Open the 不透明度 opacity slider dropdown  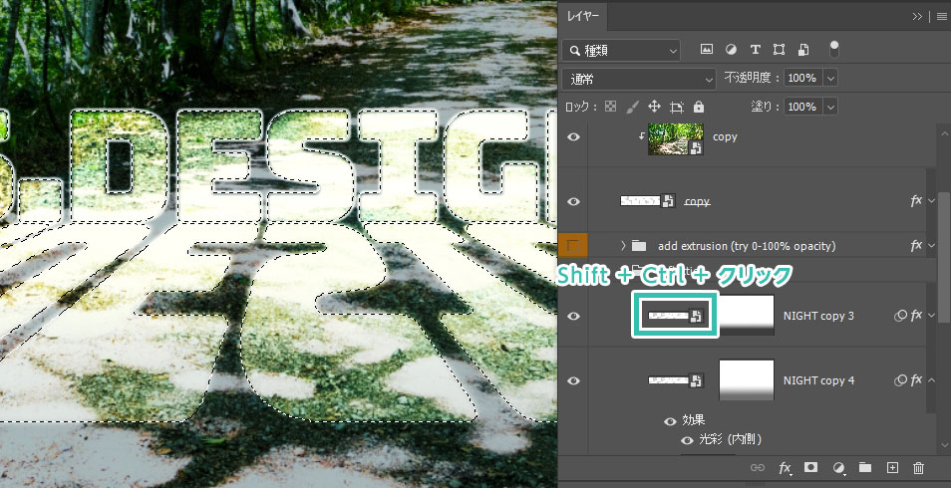click(830, 78)
